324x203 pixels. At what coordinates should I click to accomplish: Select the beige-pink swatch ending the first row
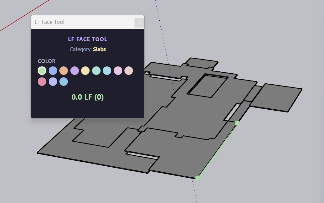[129, 70]
